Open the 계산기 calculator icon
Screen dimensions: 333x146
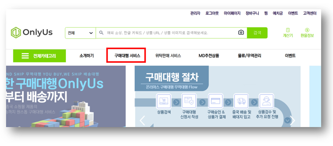pyautogui.click(x=288, y=30)
